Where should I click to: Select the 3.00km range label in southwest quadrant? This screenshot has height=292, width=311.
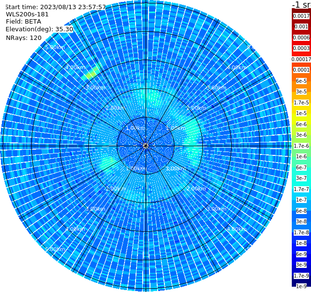point(95,209)
